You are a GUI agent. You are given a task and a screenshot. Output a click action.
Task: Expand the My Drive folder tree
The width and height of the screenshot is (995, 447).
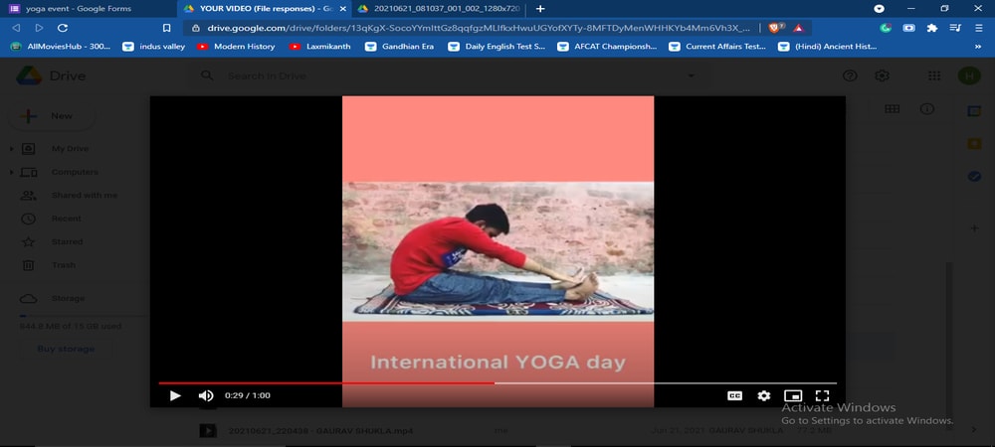pos(11,149)
